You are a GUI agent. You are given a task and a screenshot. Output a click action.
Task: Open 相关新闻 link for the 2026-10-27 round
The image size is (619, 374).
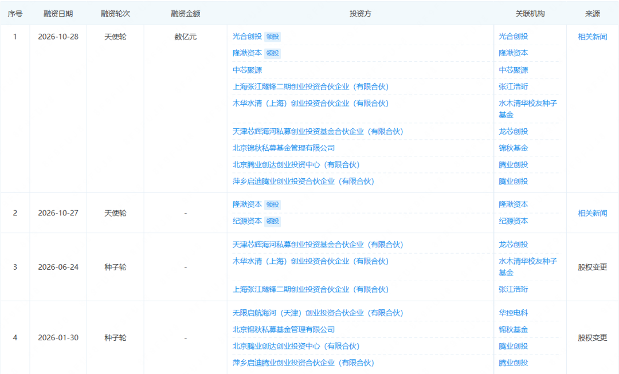[x=592, y=213]
